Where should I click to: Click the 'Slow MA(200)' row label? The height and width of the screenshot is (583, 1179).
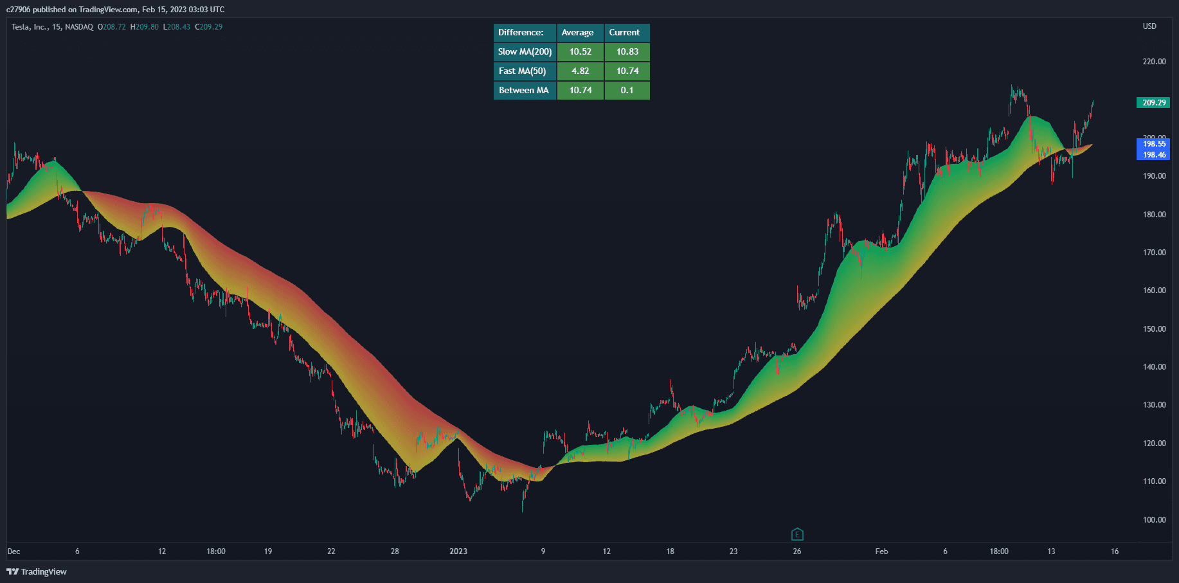point(525,52)
